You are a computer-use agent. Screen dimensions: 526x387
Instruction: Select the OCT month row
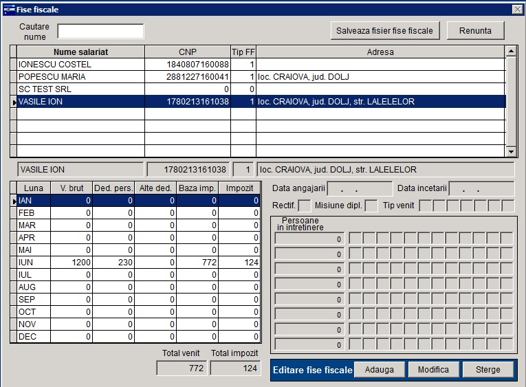tap(135, 312)
